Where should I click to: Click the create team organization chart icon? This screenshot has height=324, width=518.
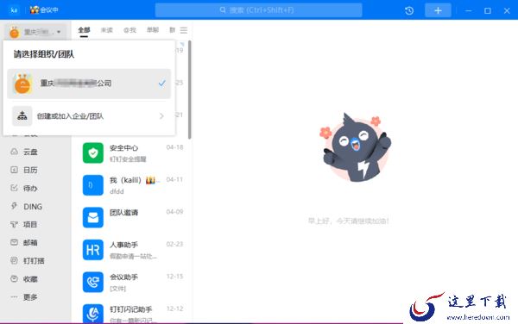coord(22,115)
